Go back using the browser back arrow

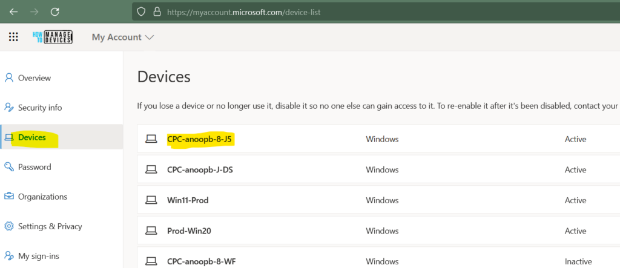point(14,12)
